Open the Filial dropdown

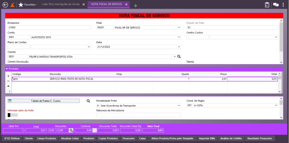point(179,28)
